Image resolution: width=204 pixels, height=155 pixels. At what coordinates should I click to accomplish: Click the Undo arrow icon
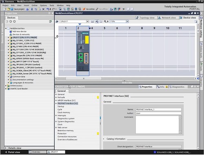coord(48,9)
